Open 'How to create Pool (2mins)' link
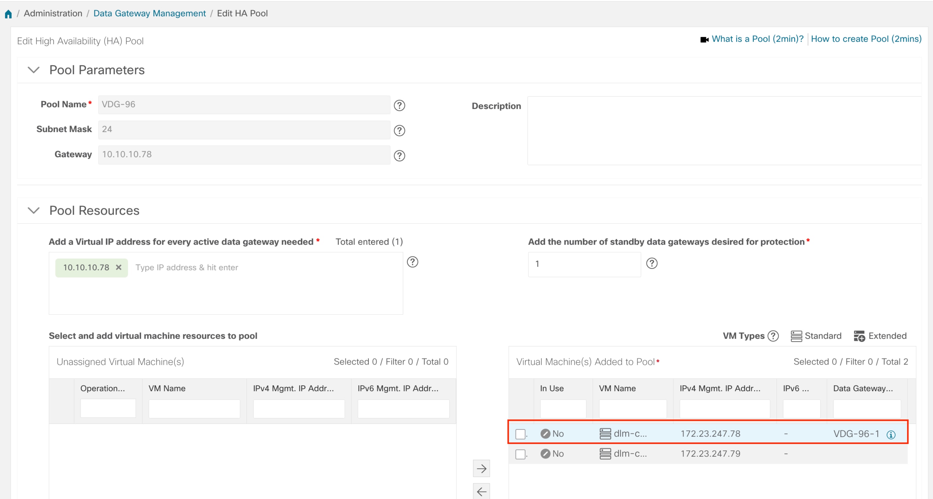Viewport: 933px width, 499px height. click(866, 39)
